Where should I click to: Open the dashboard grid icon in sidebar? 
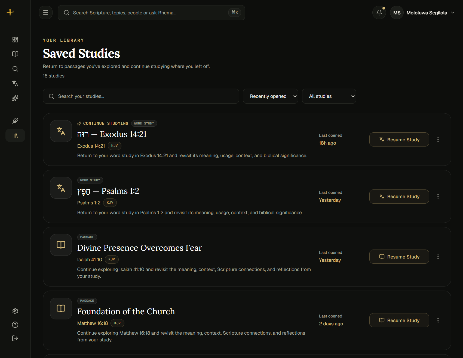[x=15, y=40]
